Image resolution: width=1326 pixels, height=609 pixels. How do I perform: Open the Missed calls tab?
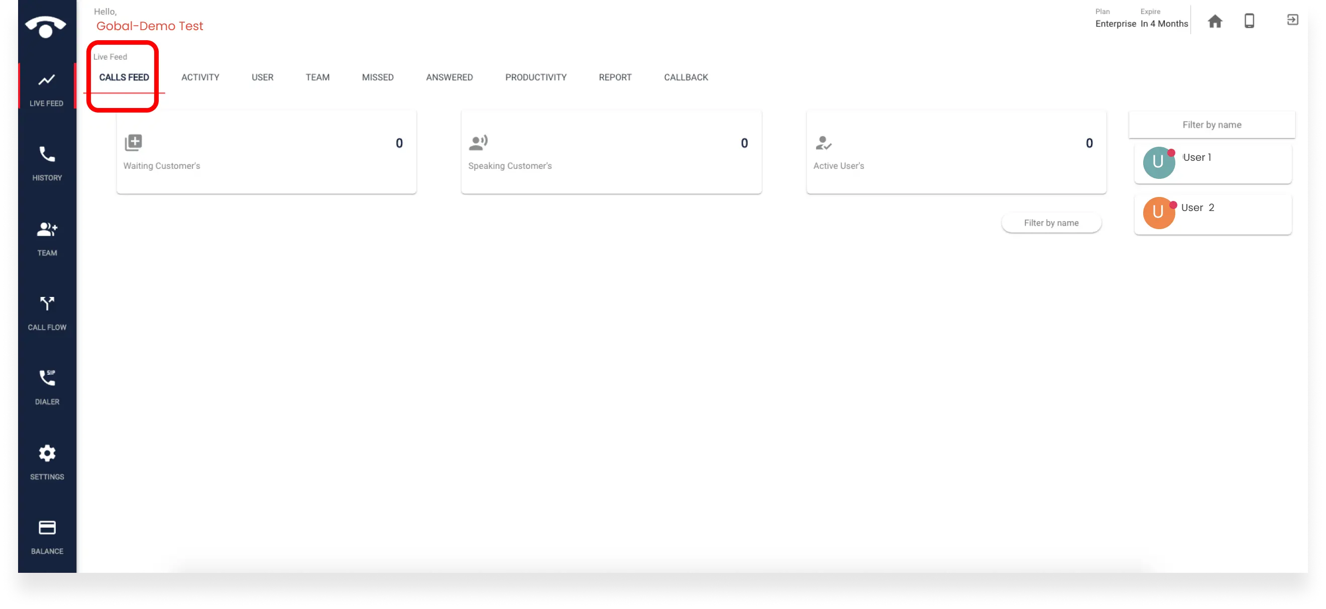[x=377, y=77]
